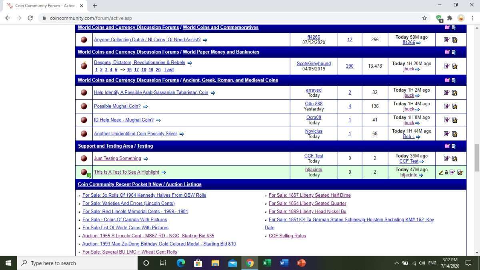Open 'Anyone Collecting Dutch / Nl Coins' topic

point(147,40)
